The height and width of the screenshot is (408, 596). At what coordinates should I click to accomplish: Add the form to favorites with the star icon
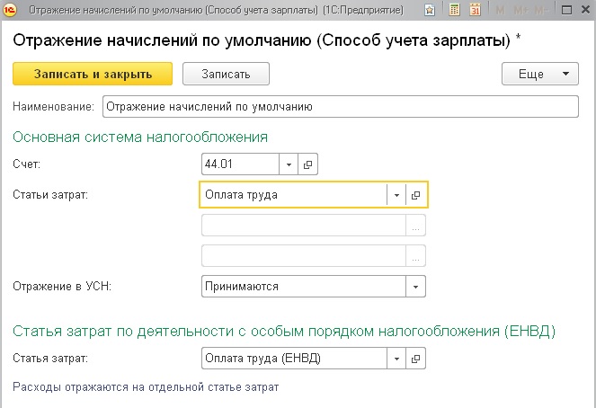430,10
